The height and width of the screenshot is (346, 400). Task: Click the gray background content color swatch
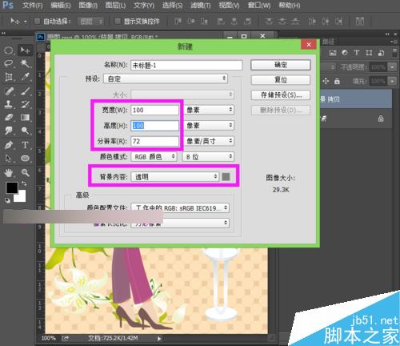(x=226, y=176)
